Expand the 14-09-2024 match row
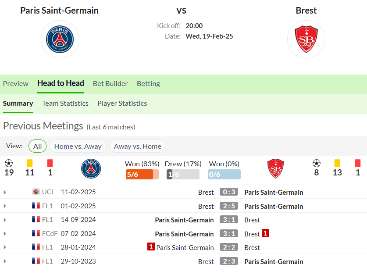Screen dimensions: 367x275 click(5, 220)
